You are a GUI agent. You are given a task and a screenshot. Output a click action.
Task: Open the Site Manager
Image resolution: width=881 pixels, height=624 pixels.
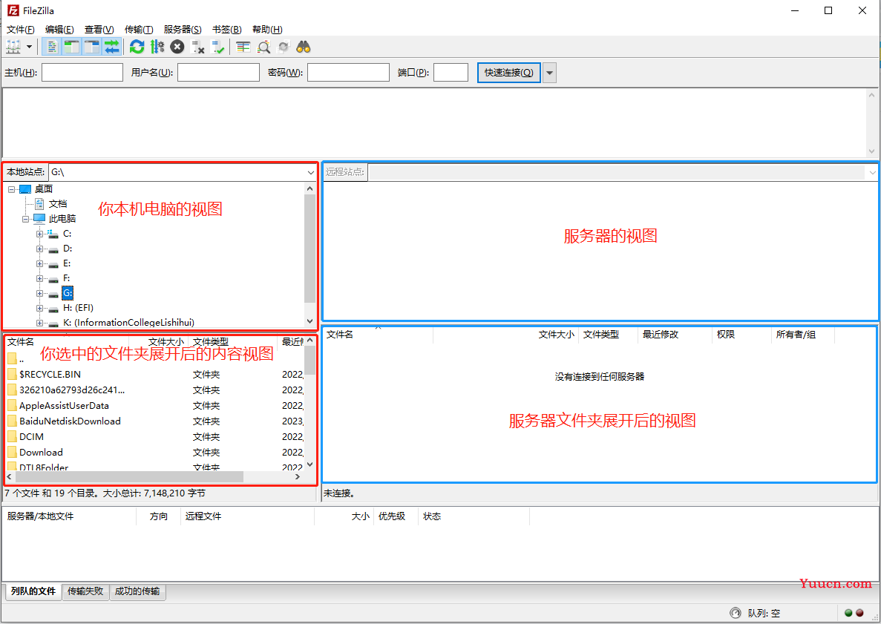click(x=13, y=47)
